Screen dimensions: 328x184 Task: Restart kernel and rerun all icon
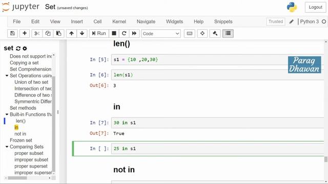click(x=134, y=33)
